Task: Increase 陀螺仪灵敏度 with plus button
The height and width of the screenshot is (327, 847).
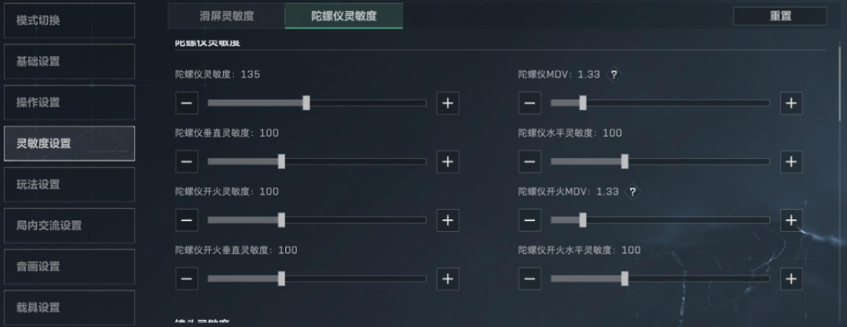Action: [448, 103]
